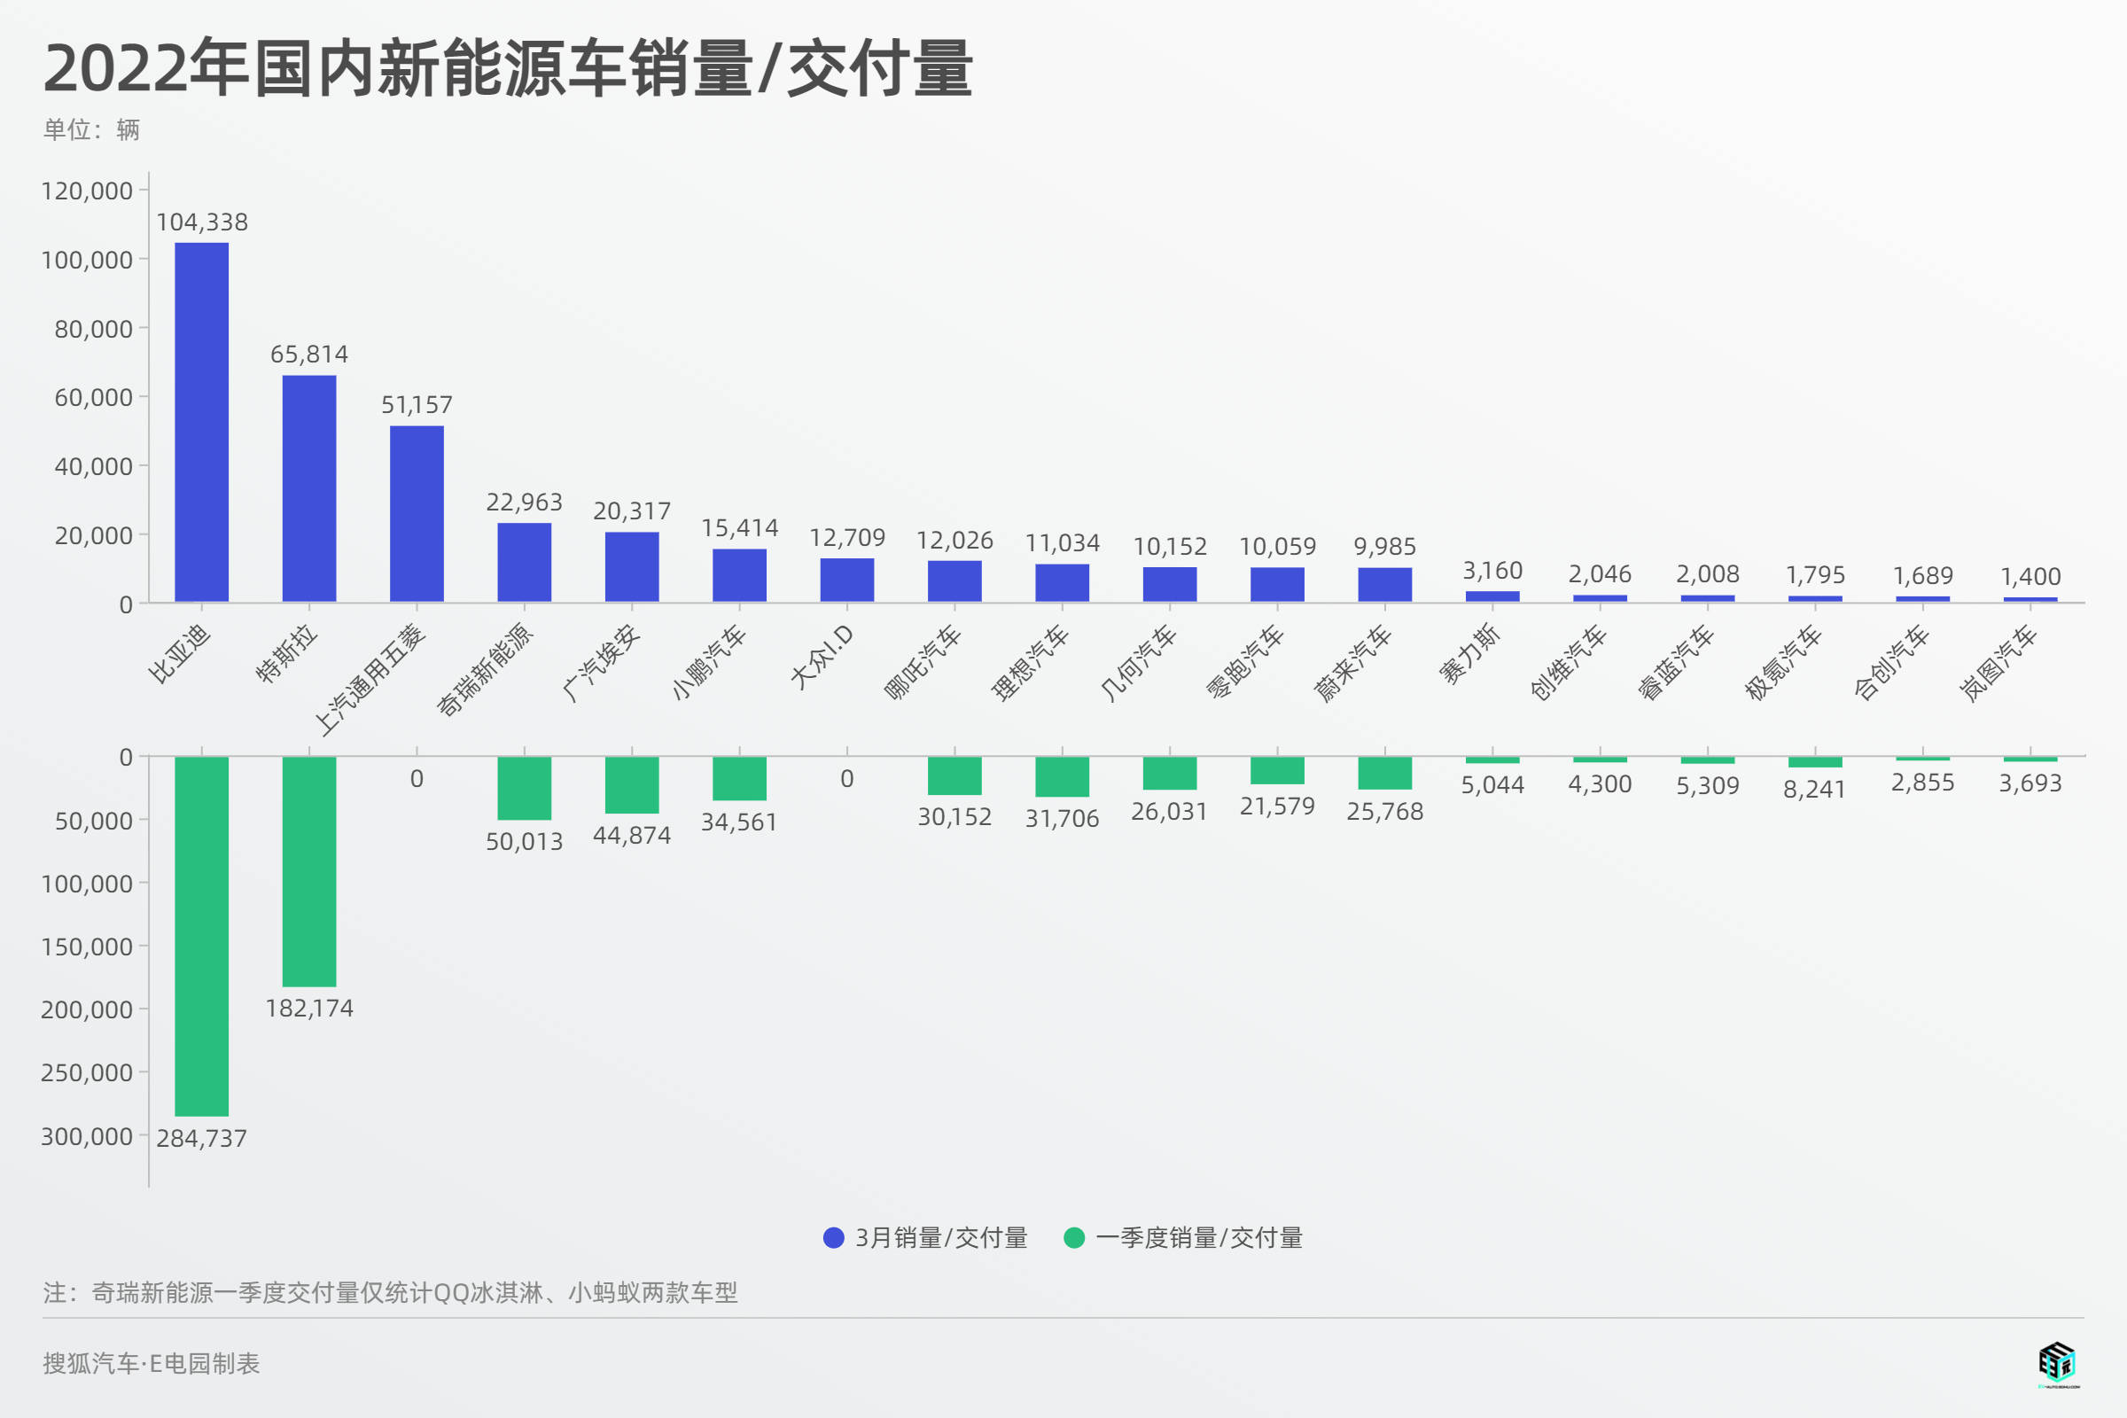Click the blue bar labeled 20,317
The width and height of the screenshot is (2127, 1418).
pyautogui.click(x=632, y=567)
